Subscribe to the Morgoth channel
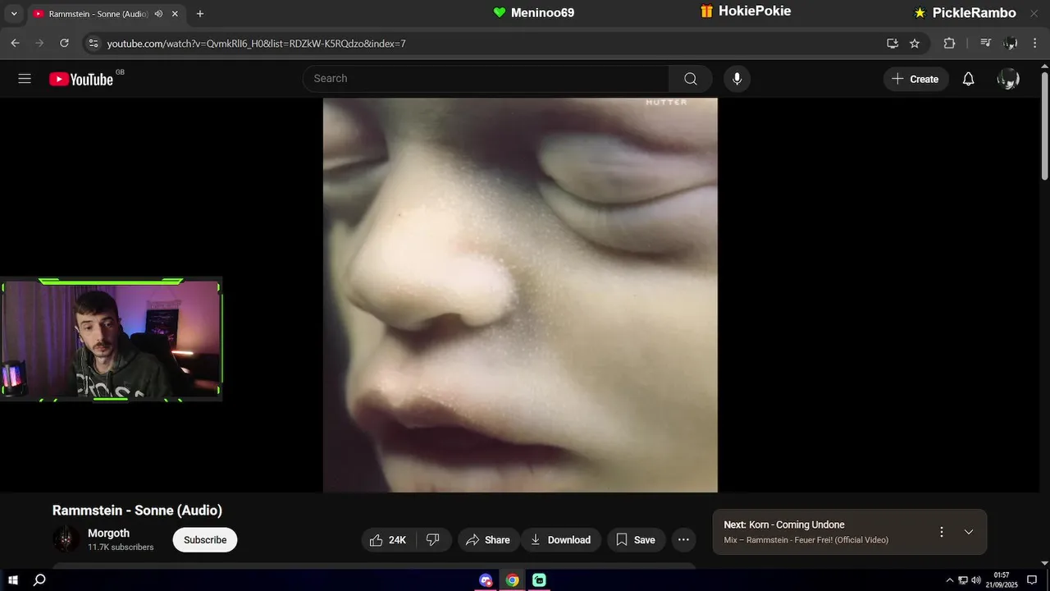Image resolution: width=1050 pixels, height=591 pixels. [205, 539]
